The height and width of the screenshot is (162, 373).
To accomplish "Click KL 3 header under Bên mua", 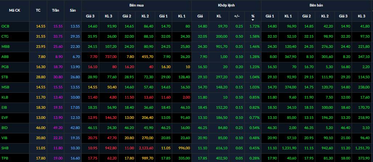I will (109, 16).
